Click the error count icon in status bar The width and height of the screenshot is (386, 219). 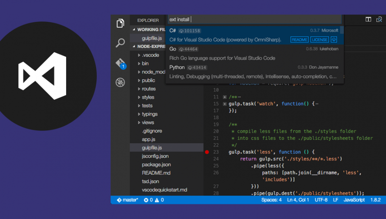coord(146,200)
